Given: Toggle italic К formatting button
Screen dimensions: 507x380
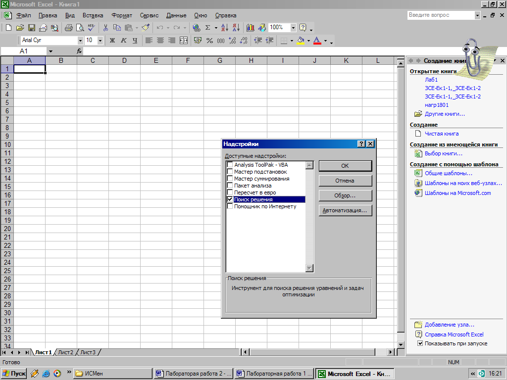Looking at the screenshot, I should [x=123, y=41].
